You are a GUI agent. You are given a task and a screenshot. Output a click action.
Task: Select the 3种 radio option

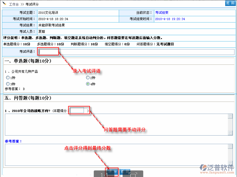click(8, 84)
